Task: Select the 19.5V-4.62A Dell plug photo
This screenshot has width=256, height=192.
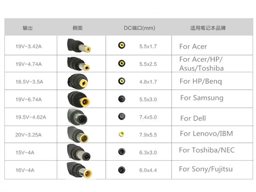Action: [79, 116]
